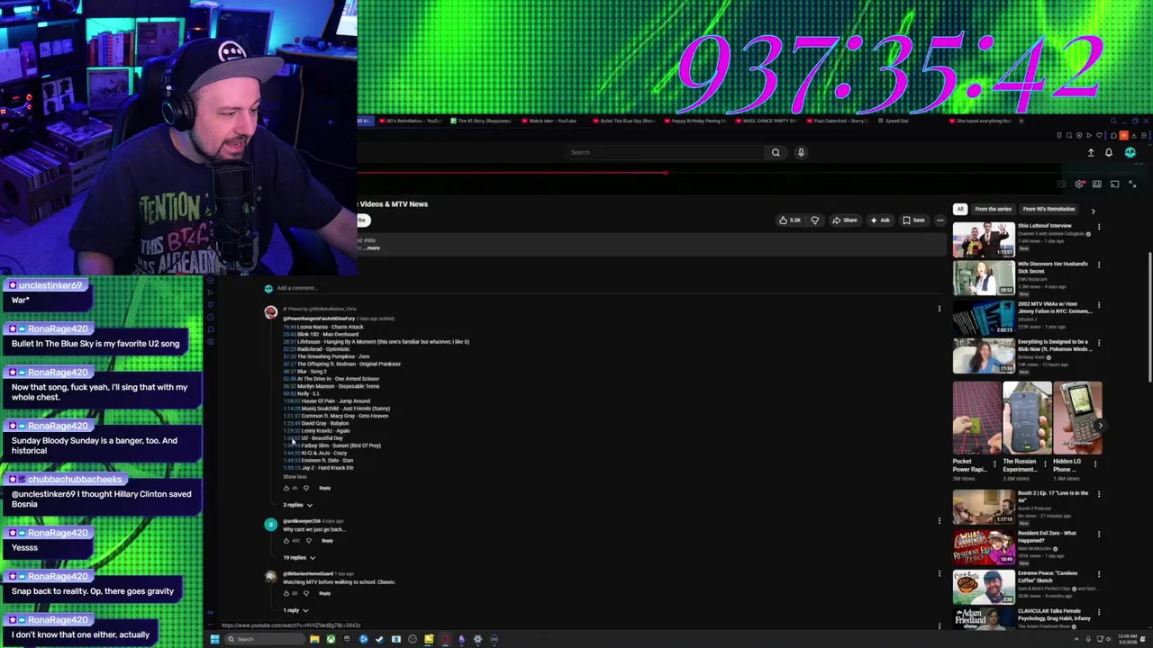Jump to 19:46 Leona Naess timestamp

(289, 327)
